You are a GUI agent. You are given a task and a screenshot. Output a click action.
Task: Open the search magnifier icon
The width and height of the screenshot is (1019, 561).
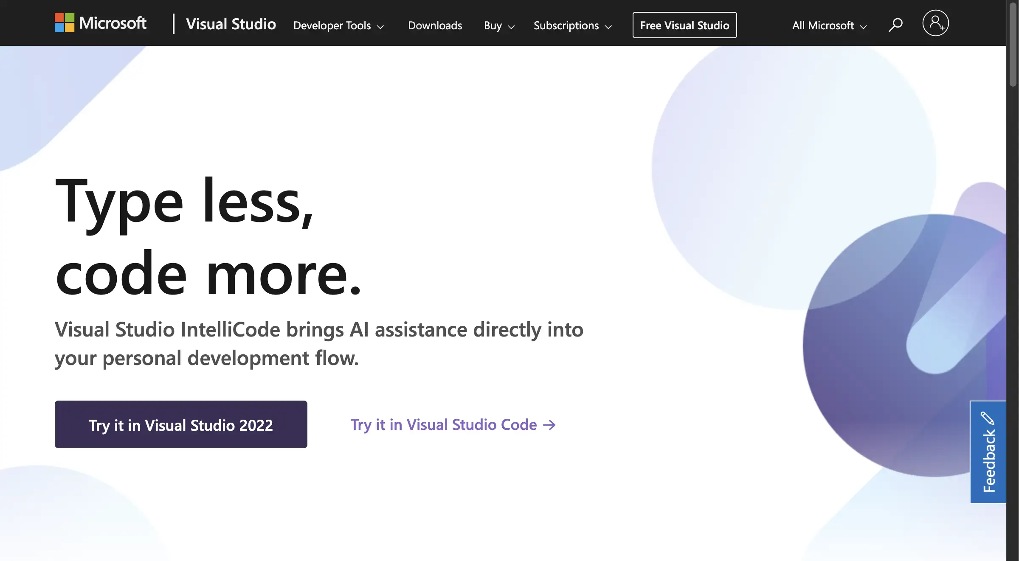tap(895, 25)
